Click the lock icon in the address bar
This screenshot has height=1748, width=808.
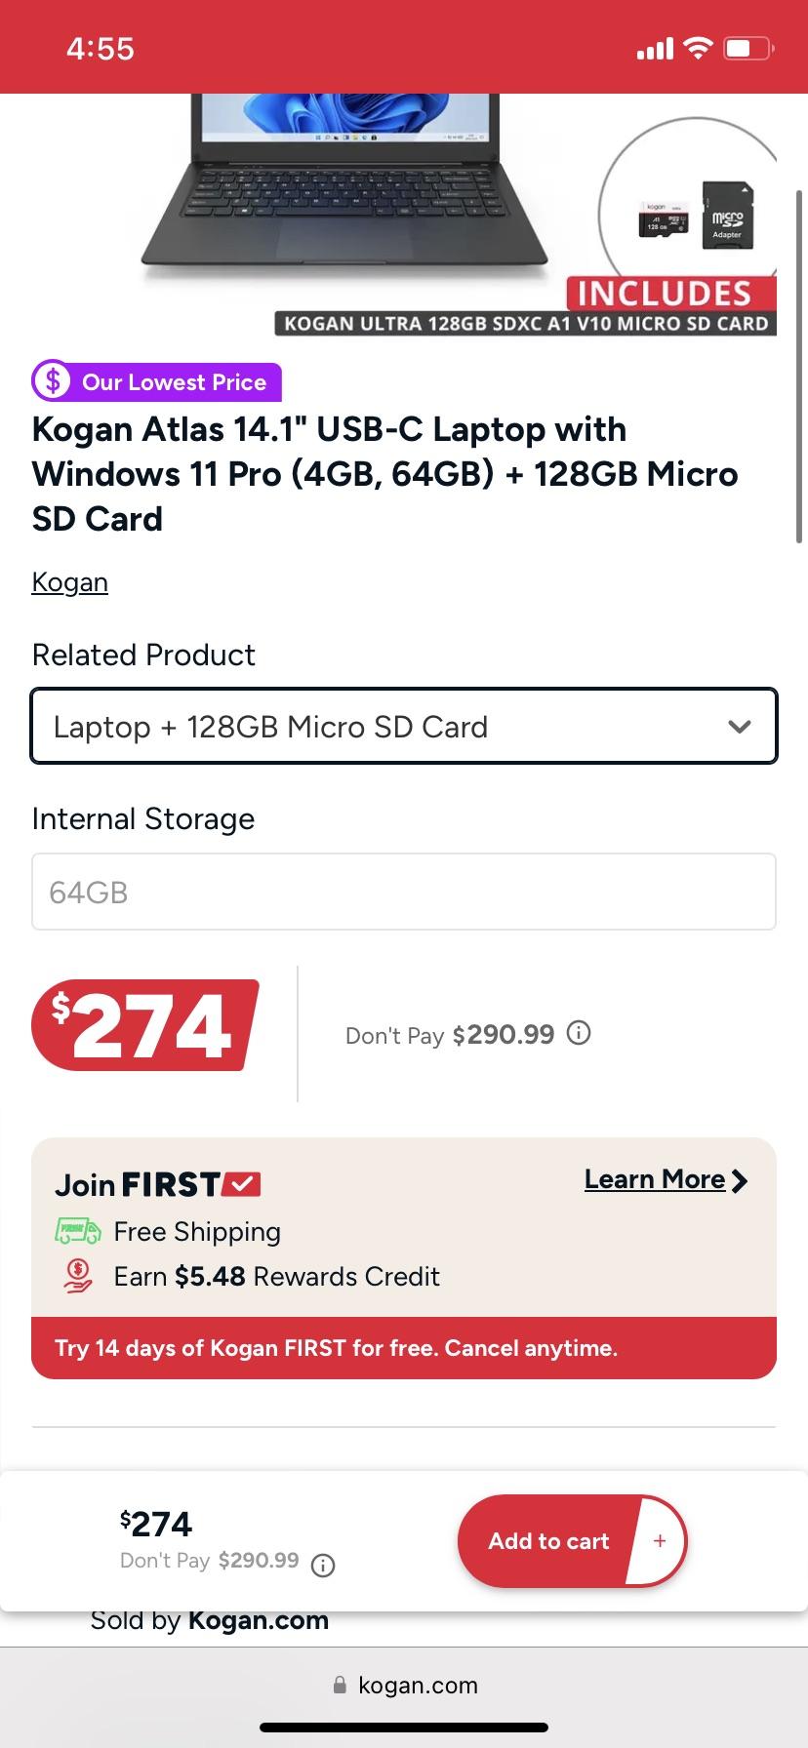click(339, 1685)
